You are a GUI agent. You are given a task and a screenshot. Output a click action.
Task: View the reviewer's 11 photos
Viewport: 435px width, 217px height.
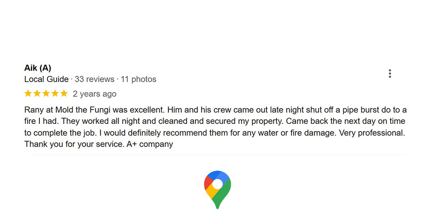139,80
